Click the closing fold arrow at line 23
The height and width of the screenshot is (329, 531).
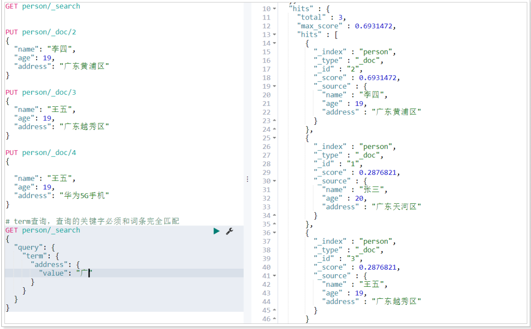tap(274, 121)
